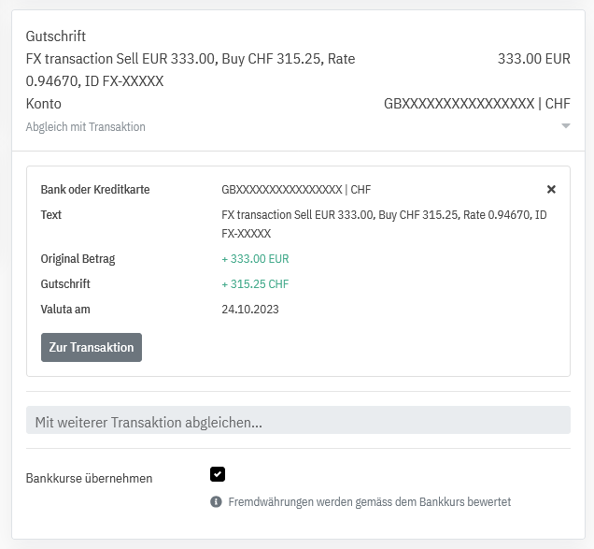
Task: Select the FX transaction text in details card
Action: [x=384, y=224]
